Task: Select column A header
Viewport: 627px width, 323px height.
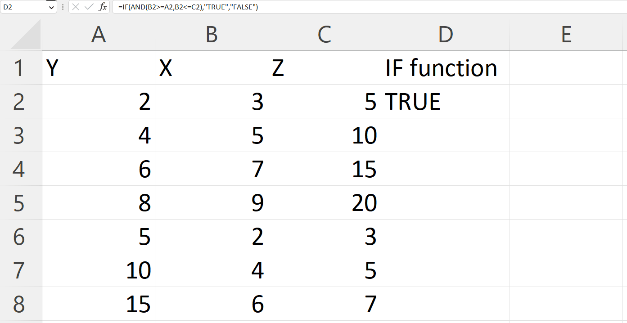Action: point(99,35)
